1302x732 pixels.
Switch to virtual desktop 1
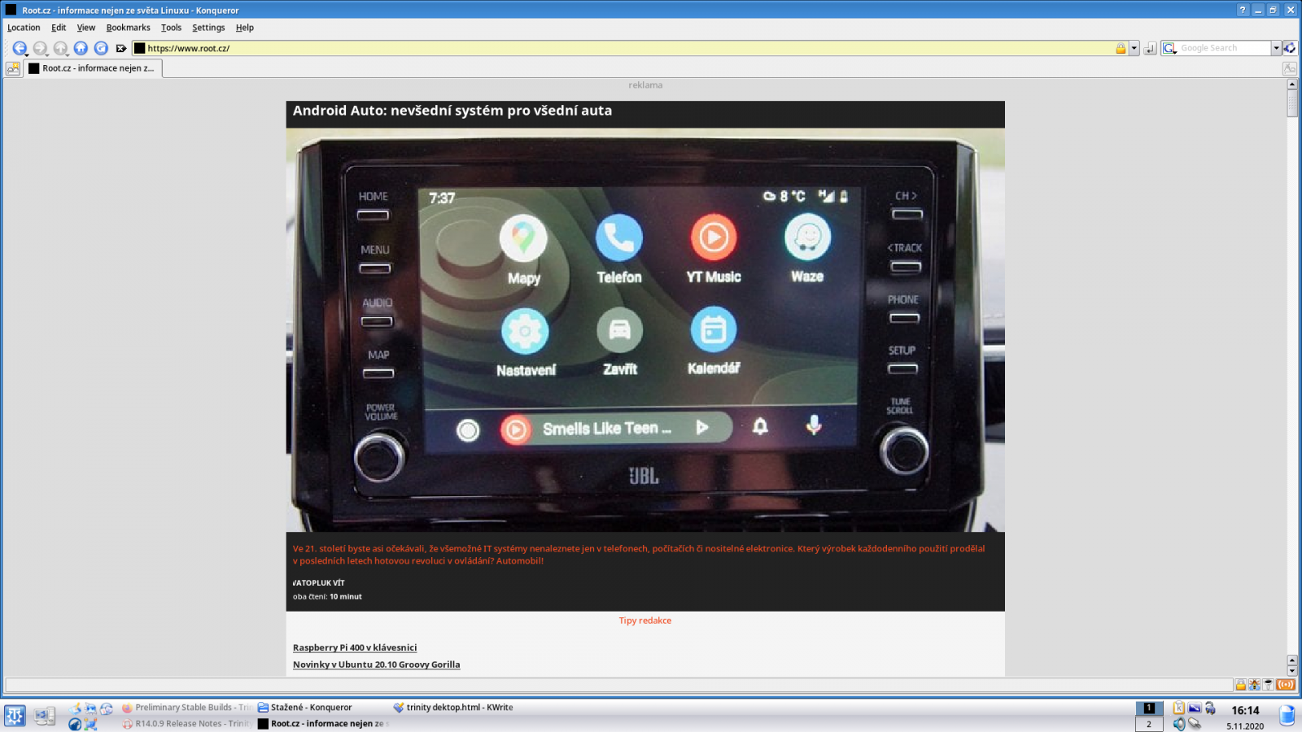(x=1149, y=708)
